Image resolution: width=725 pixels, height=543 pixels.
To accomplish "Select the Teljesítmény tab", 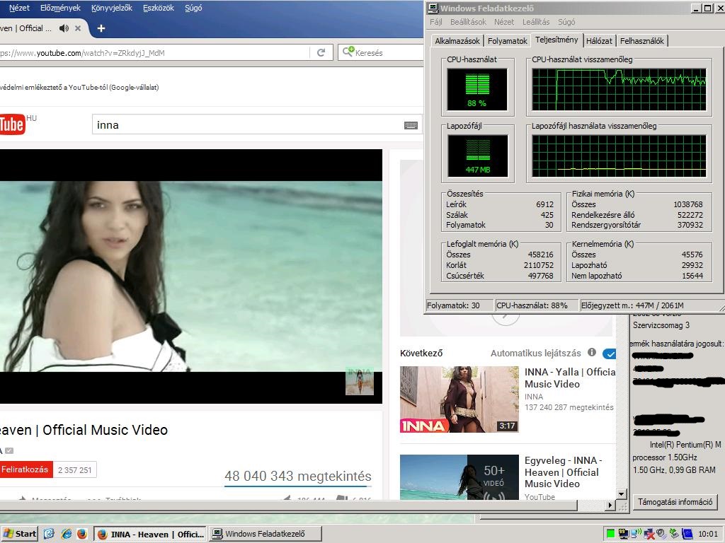I will (x=556, y=40).
